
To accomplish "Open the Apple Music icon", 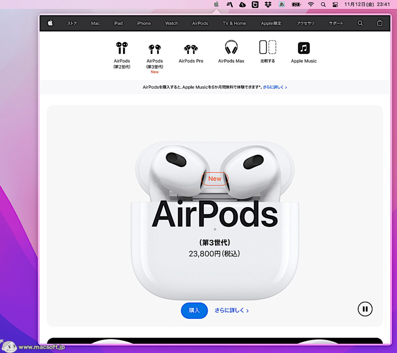I will pyautogui.click(x=304, y=48).
